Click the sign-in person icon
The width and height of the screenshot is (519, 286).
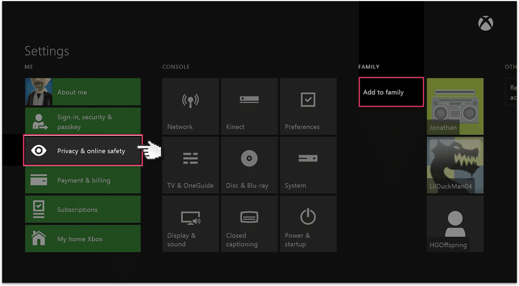pos(40,122)
